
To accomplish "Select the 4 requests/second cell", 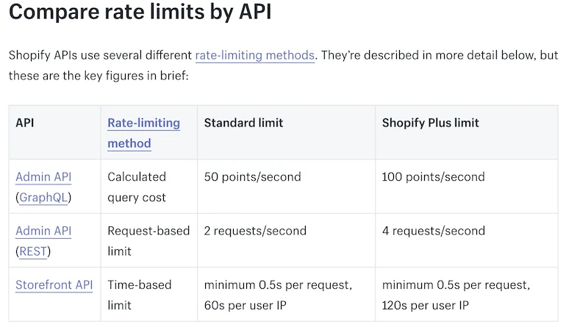I will point(433,231).
